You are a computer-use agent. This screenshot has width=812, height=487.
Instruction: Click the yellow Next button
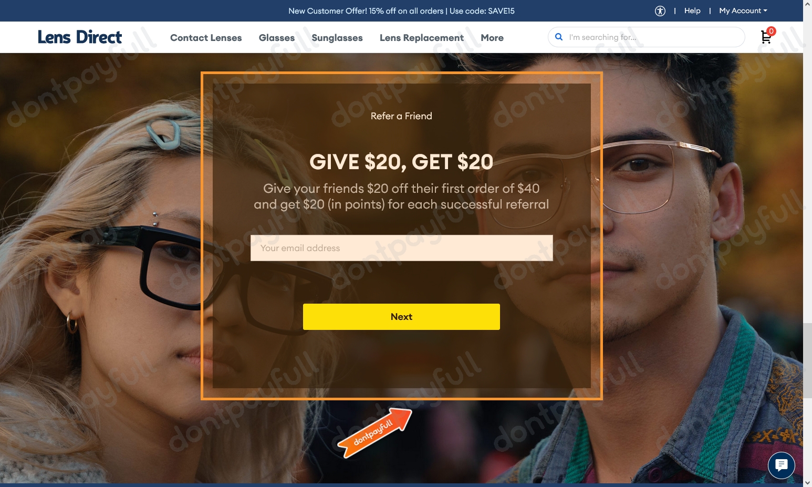click(401, 317)
